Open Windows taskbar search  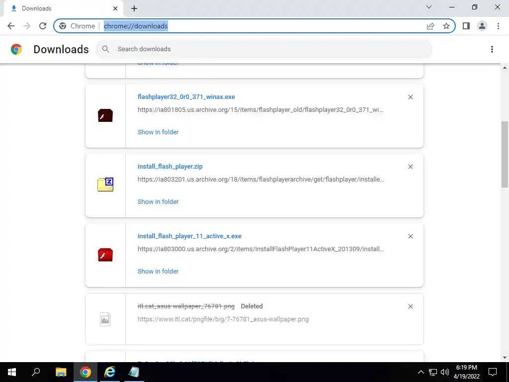(36, 372)
